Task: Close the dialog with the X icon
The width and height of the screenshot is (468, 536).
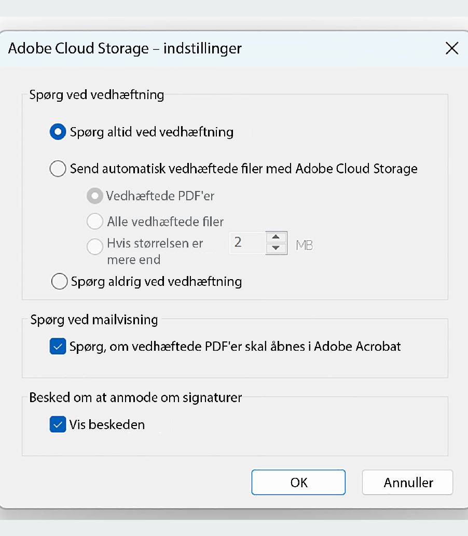Action: pos(451,48)
